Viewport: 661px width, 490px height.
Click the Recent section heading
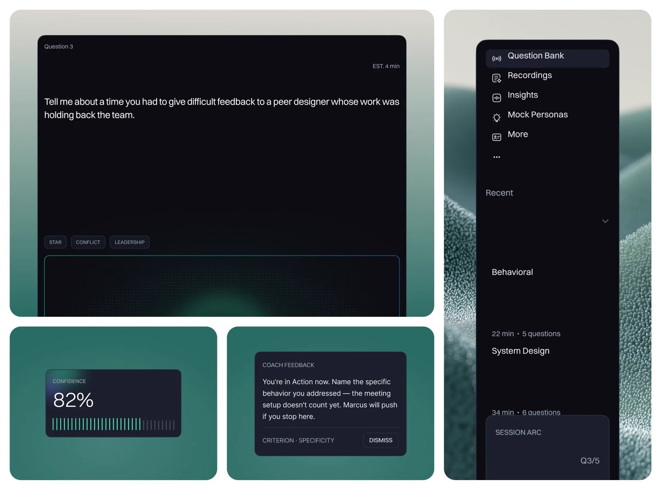pos(499,193)
